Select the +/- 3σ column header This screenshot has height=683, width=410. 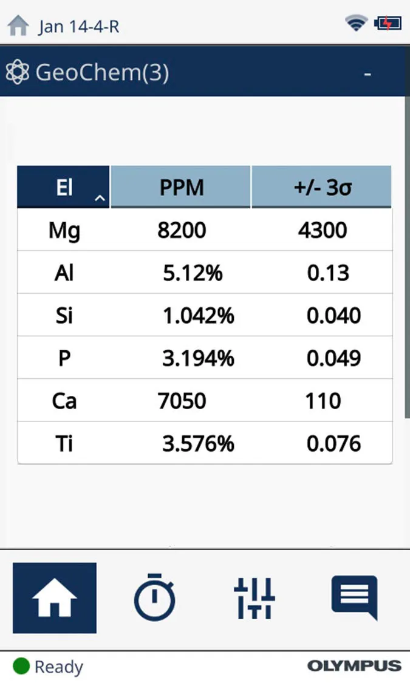(x=321, y=188)
